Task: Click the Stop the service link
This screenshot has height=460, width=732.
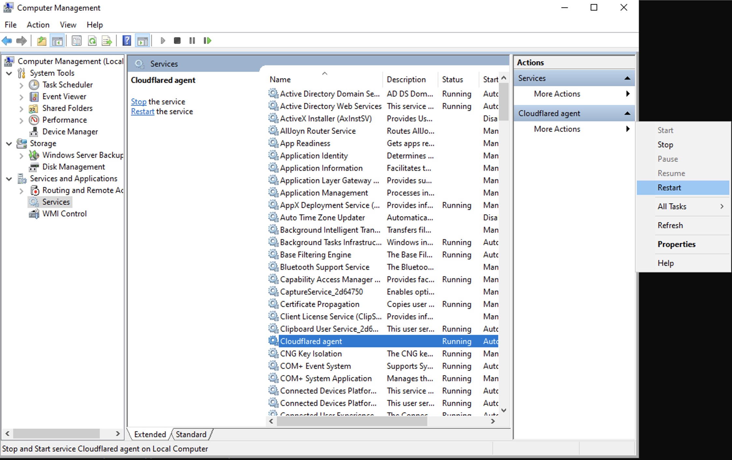Action: (139, 101)
